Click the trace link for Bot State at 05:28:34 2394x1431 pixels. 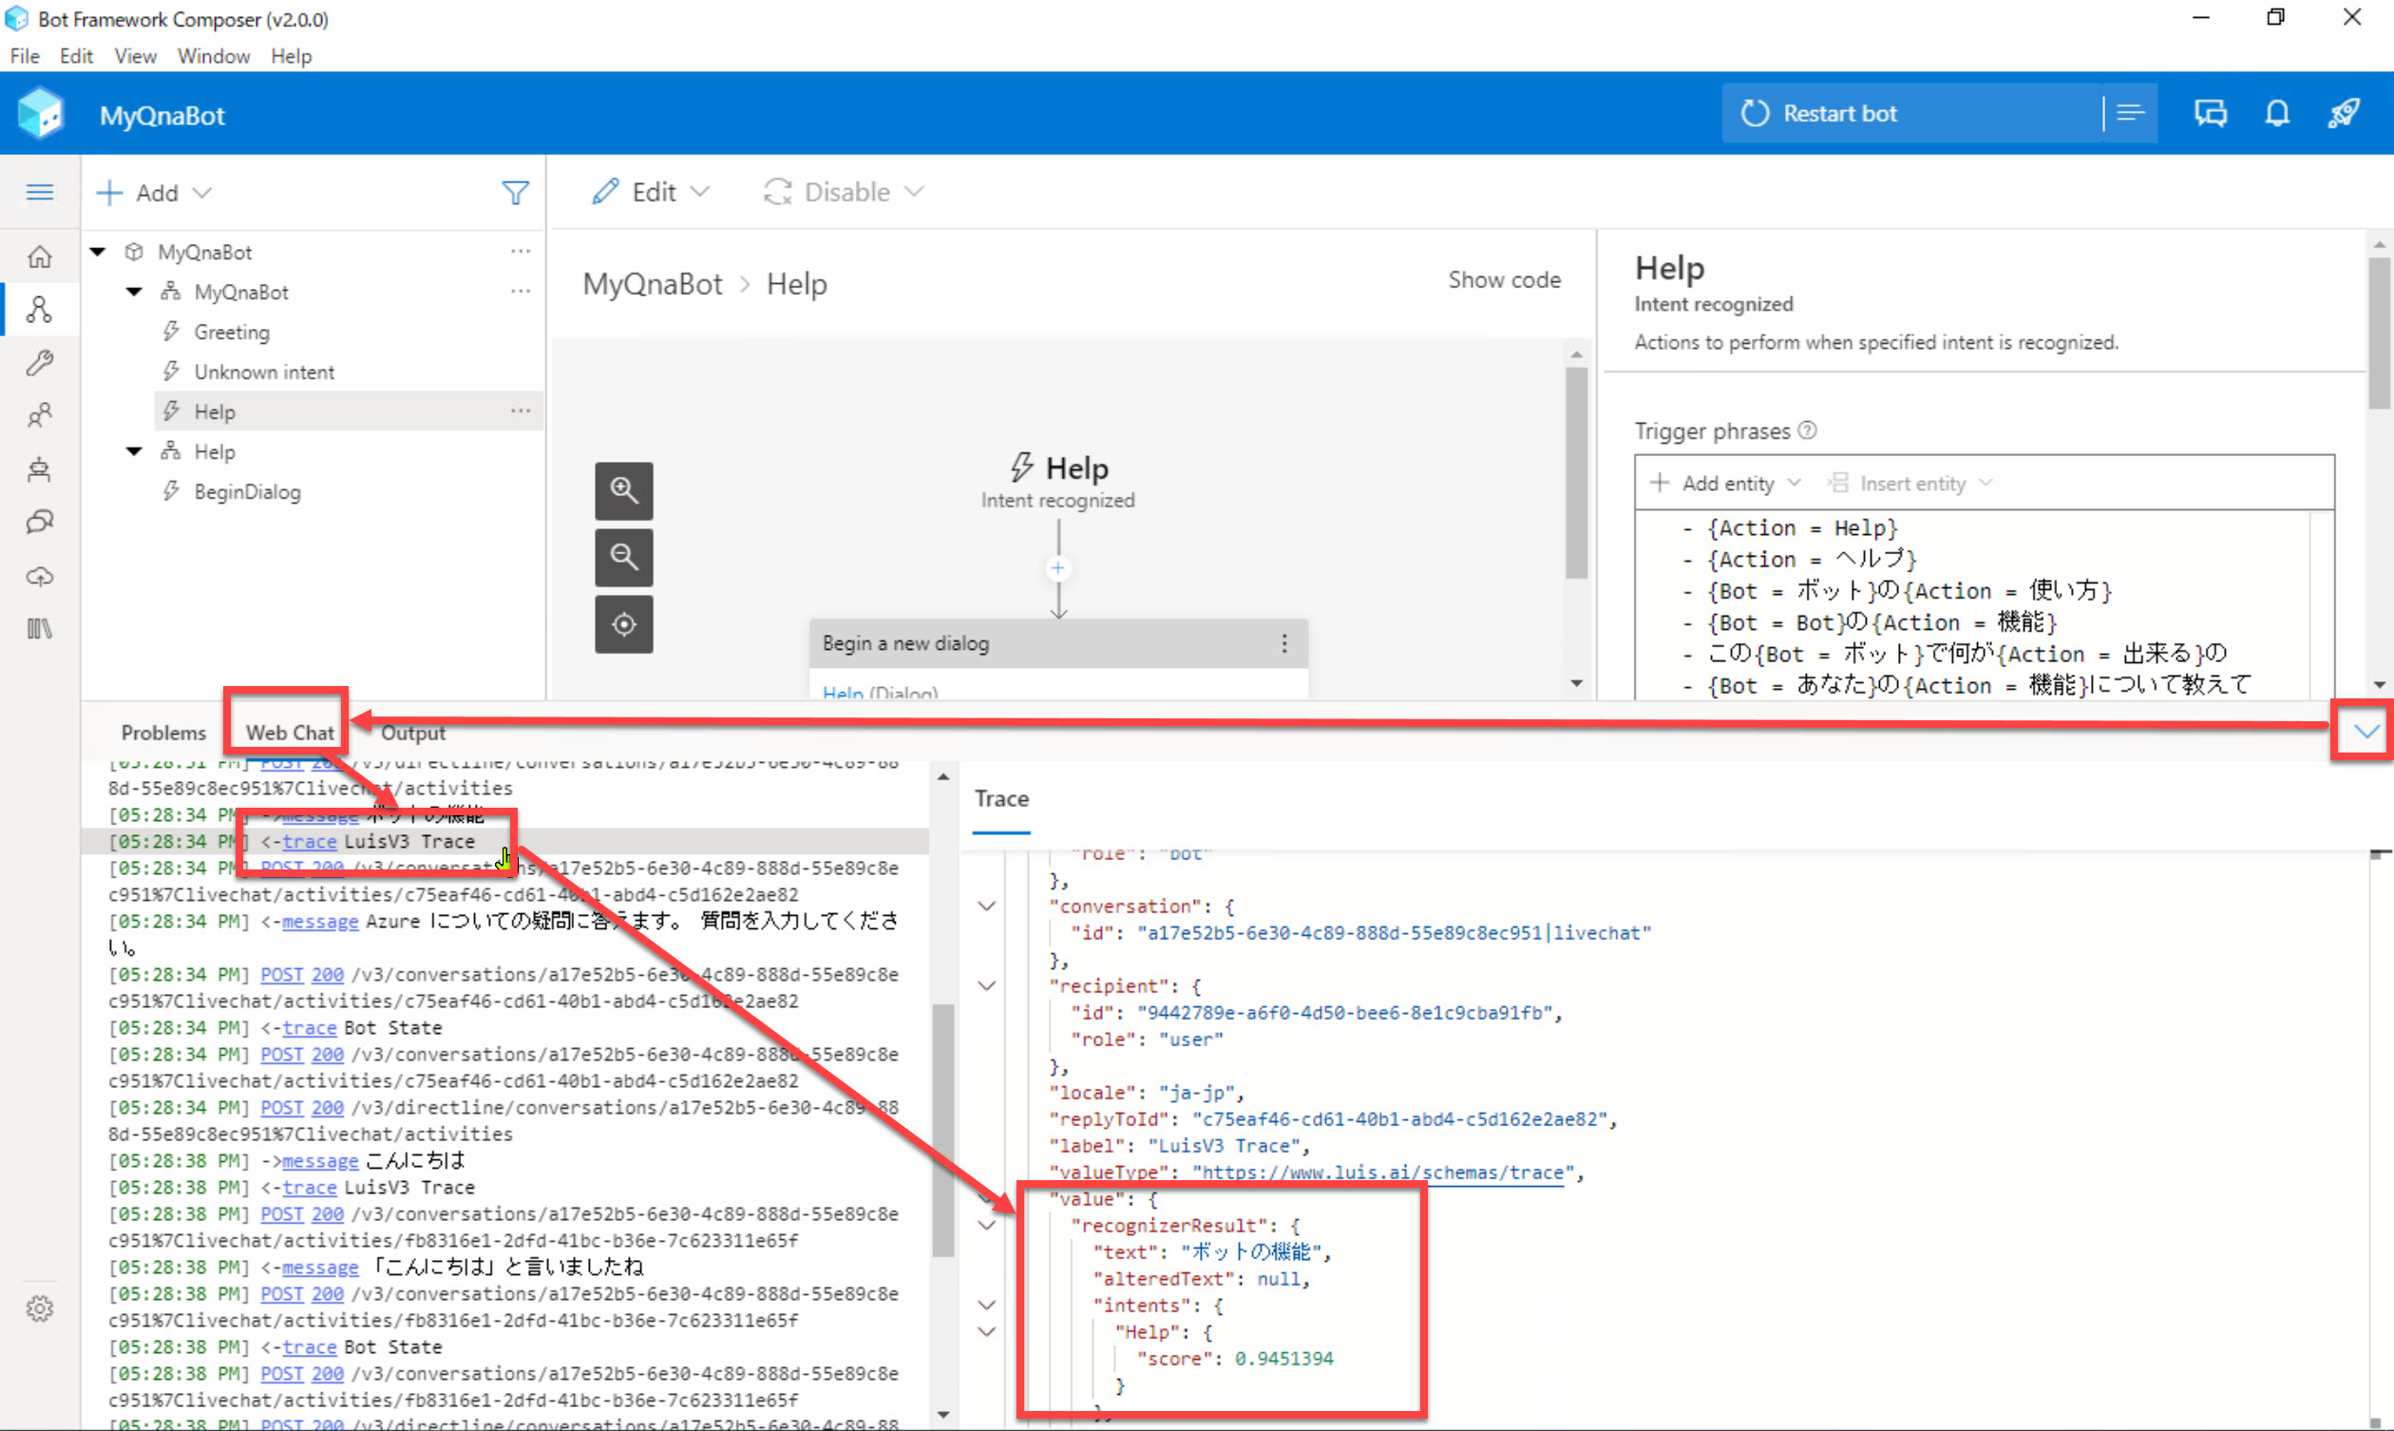click(x=309, y=1028)
